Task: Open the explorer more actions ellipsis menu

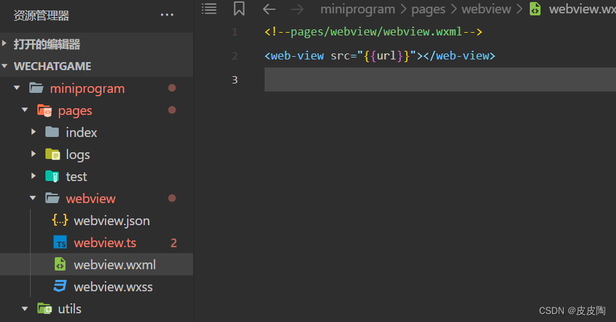Action: tap(167, 15)
